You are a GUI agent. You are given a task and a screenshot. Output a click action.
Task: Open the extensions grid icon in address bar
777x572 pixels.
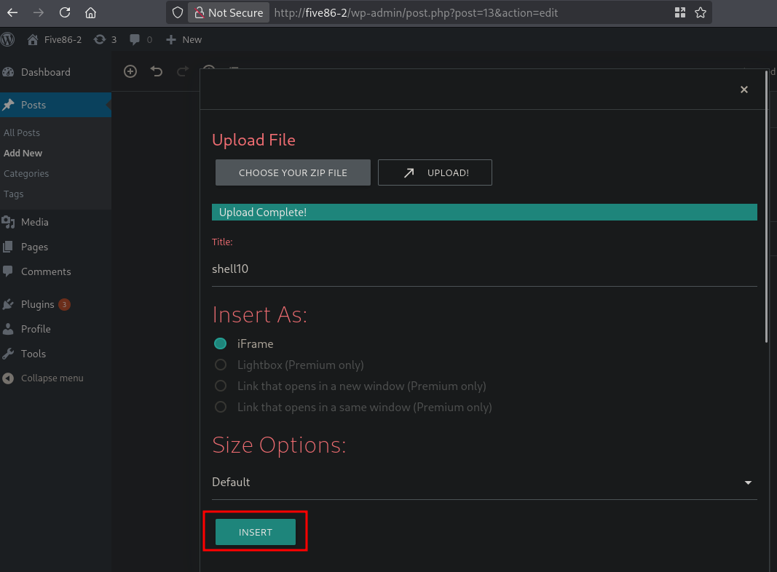(x=680, y=13)
